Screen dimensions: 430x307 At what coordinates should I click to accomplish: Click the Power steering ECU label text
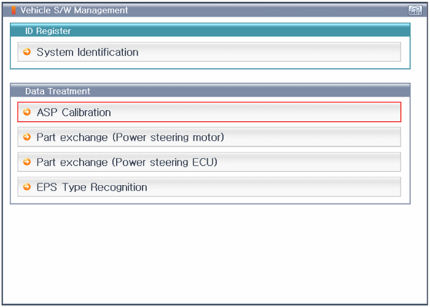(x=165, y=162)
